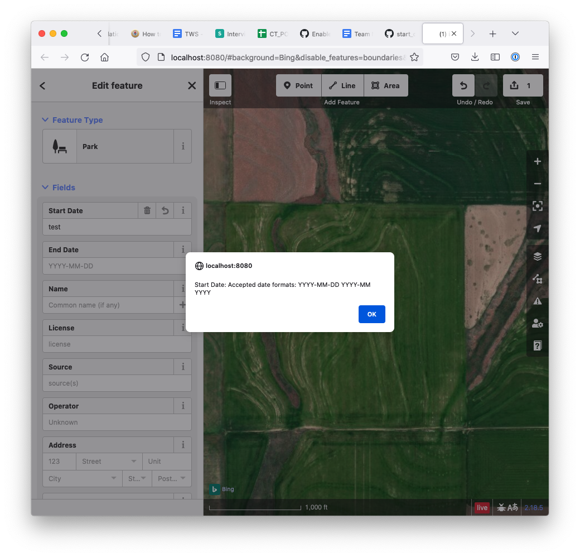Open the background layers panel

[x=537, y=256]
